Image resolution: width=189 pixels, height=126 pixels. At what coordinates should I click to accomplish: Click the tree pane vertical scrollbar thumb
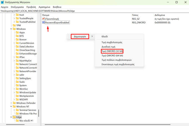tap(39, 113)
